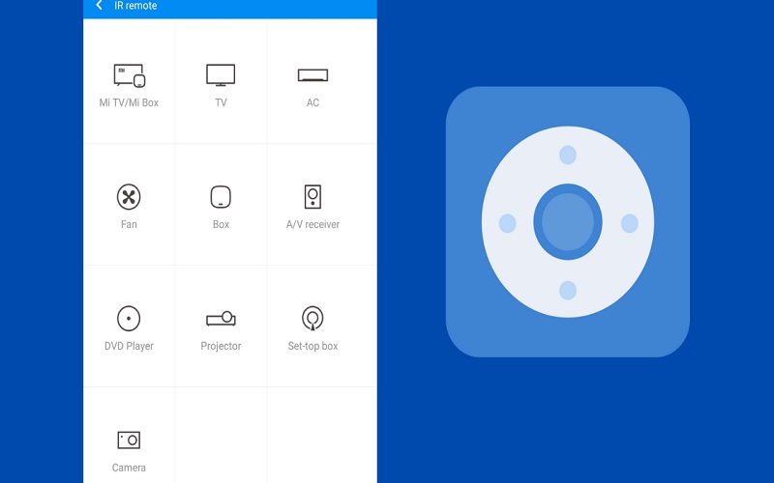Image resolution: width=774 pixels, height=483 pixels.
Task: Pick the Projector device icon
Action: coord(221,319)
